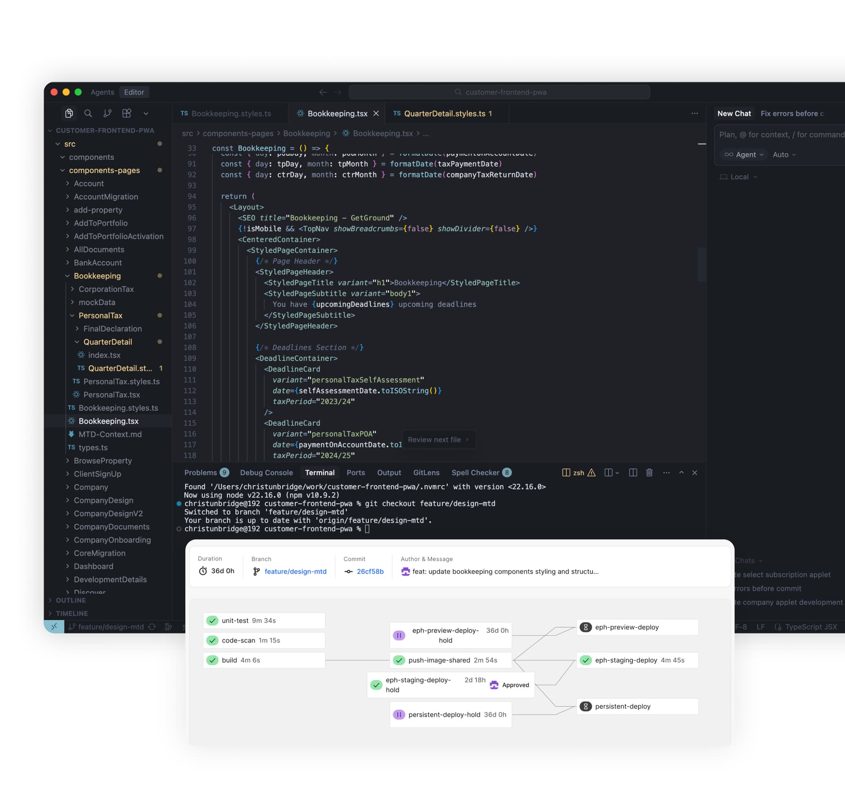Click the New Chat button
The image size is (845, 790).
tap(734, 113)
